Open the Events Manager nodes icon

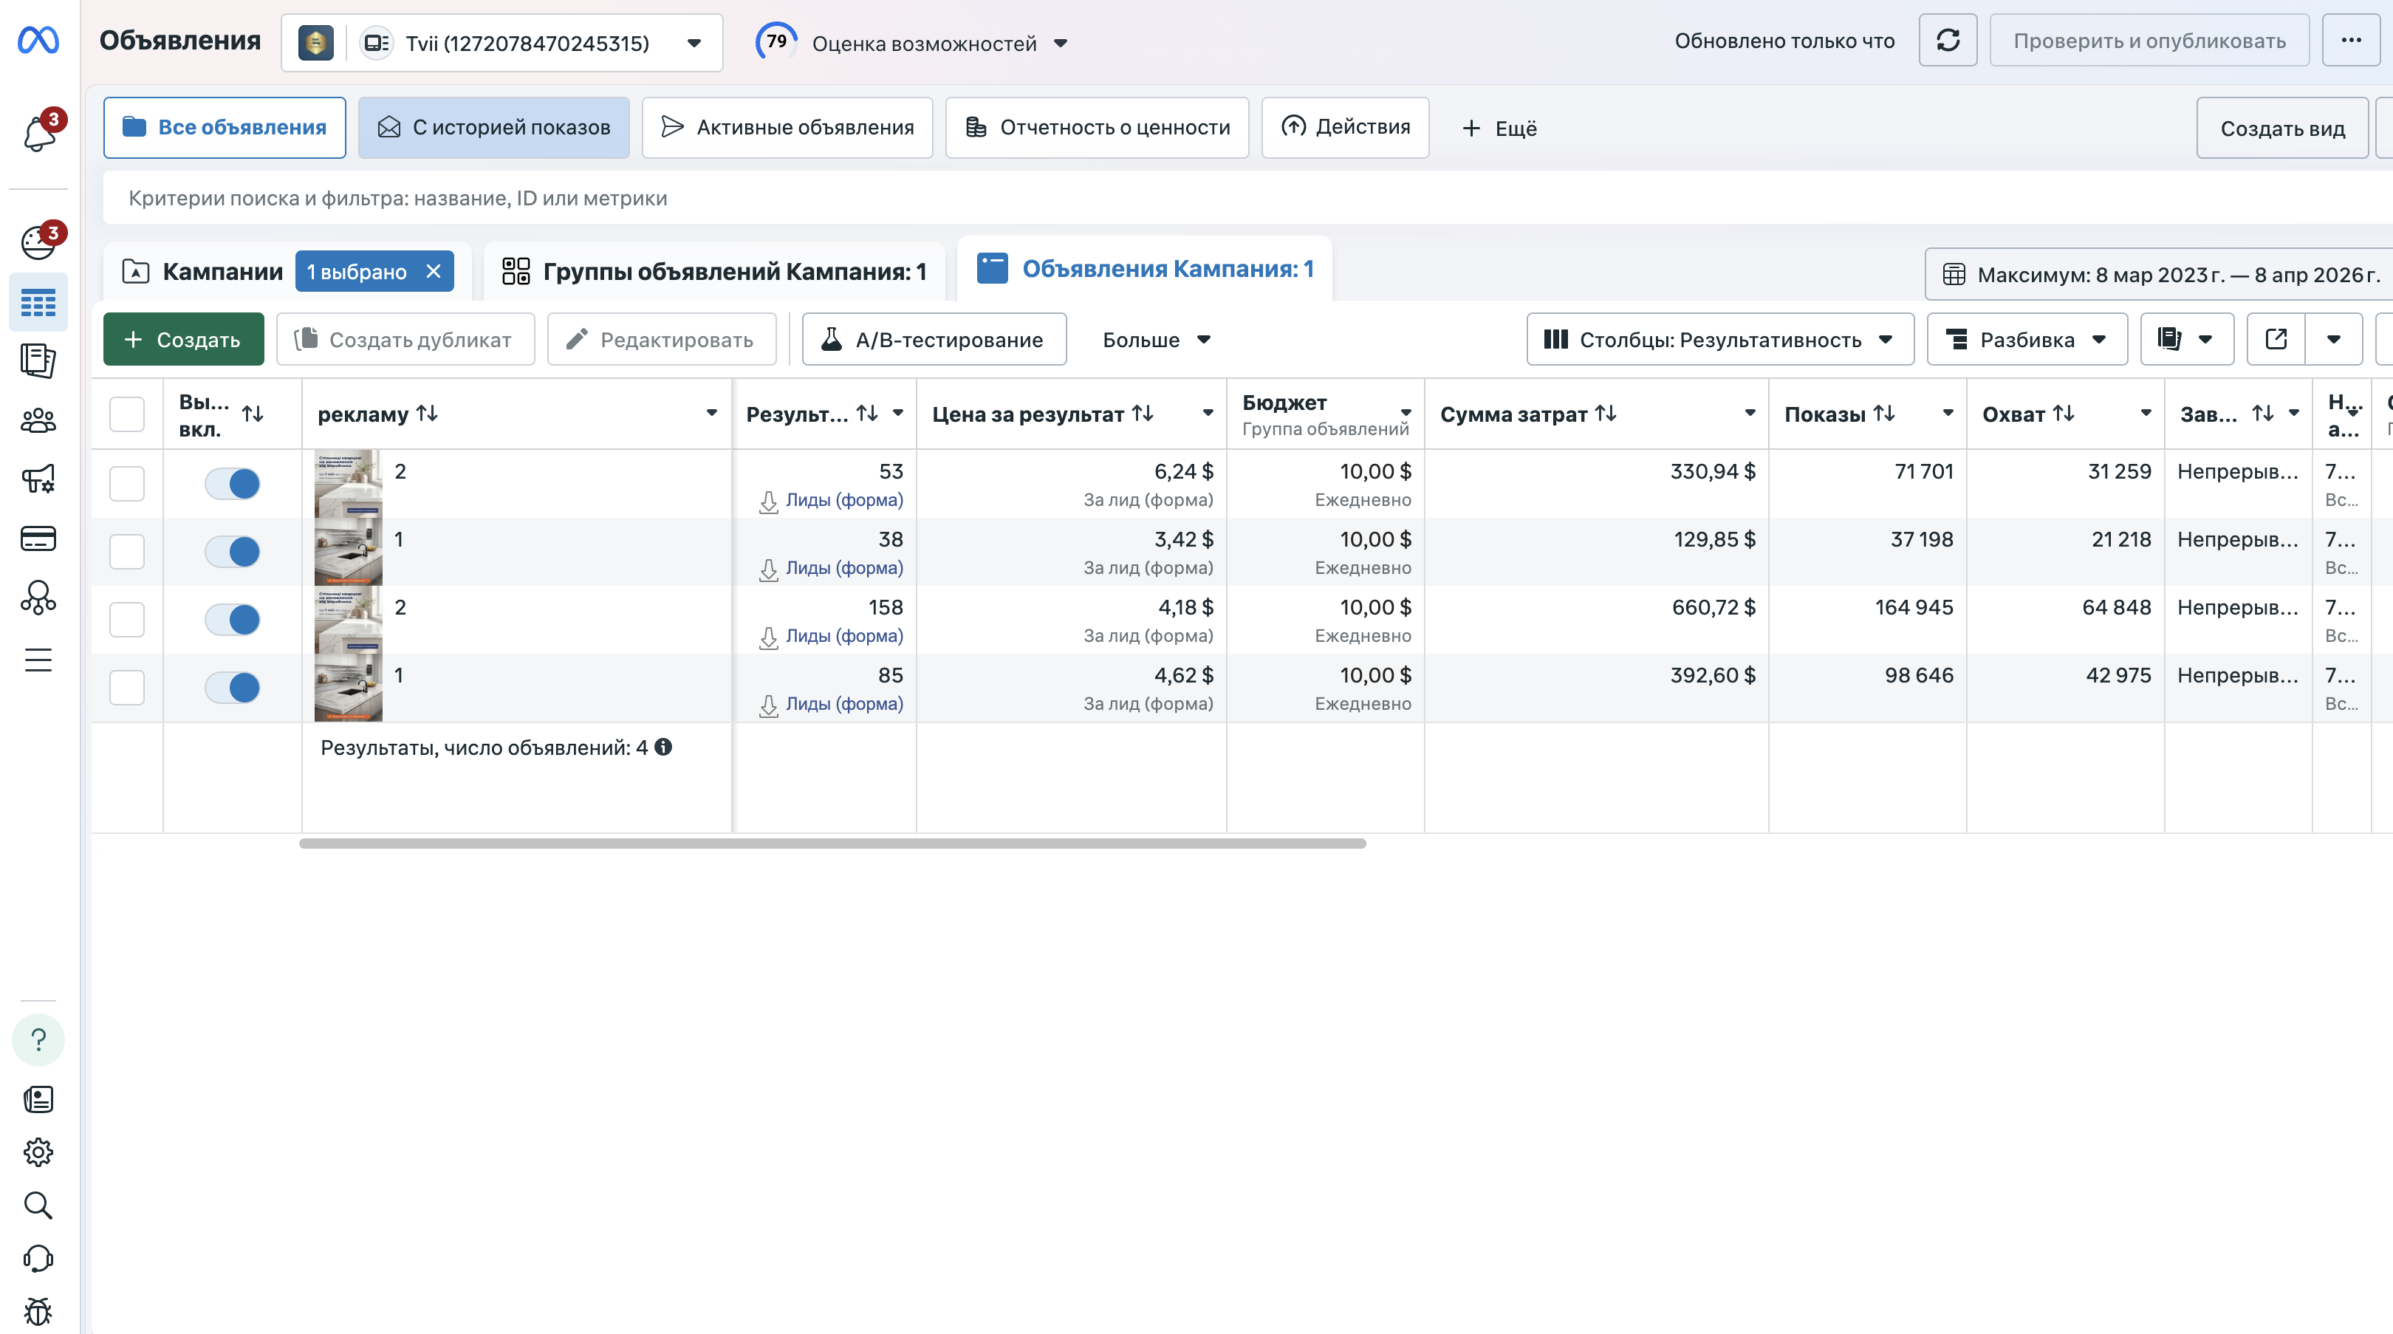[x=38, y=598]
